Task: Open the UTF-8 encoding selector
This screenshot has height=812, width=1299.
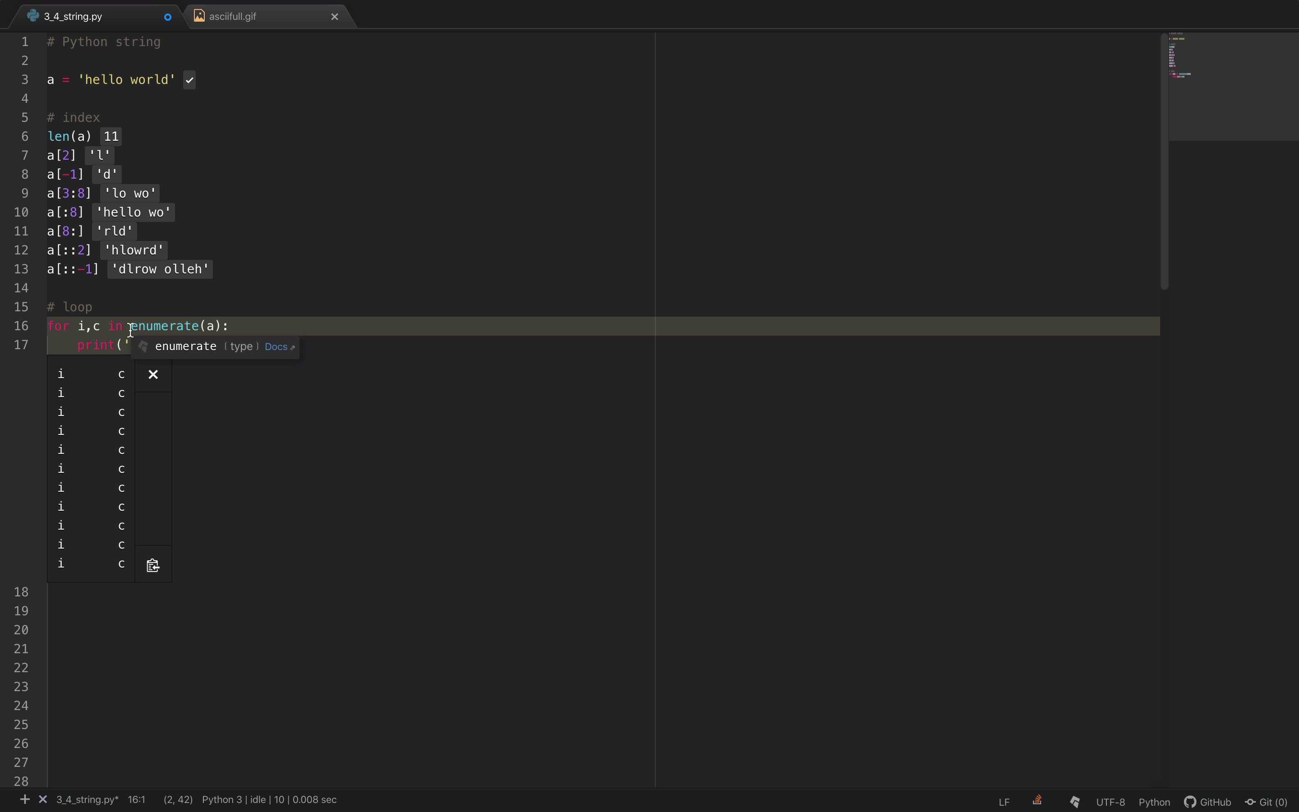Action: point(1110,801)
